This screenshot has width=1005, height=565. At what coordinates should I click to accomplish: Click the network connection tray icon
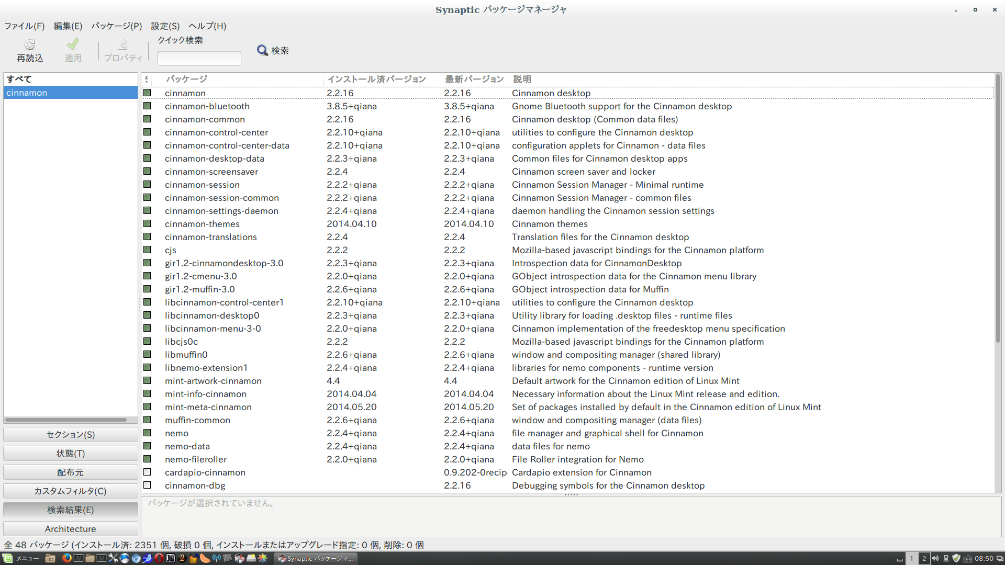click(946, 559)
